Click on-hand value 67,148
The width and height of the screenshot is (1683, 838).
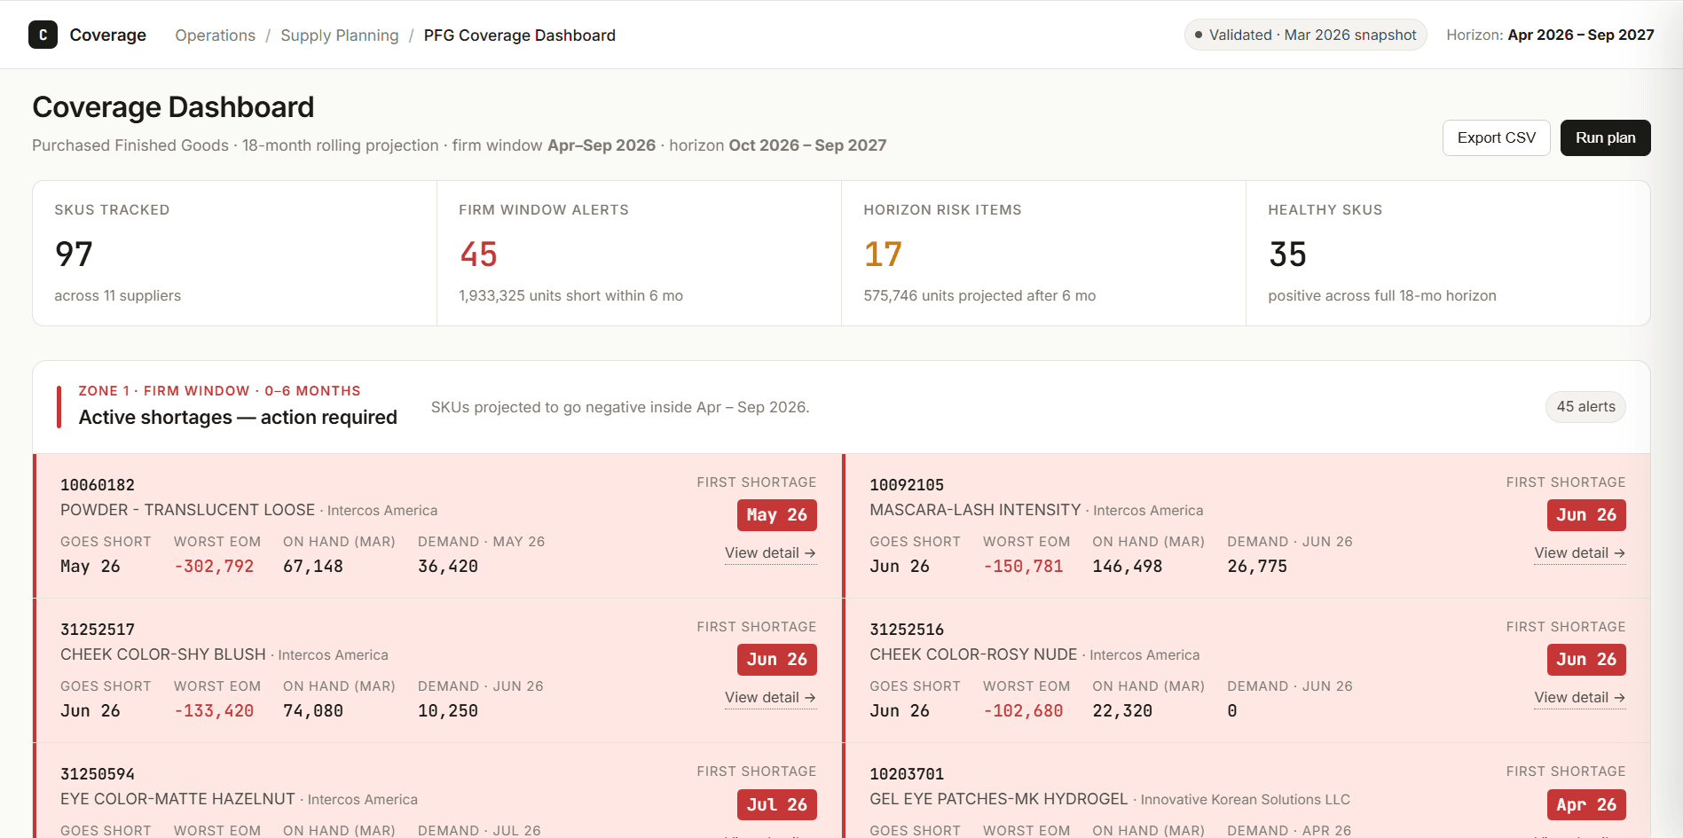pos(313,567)
